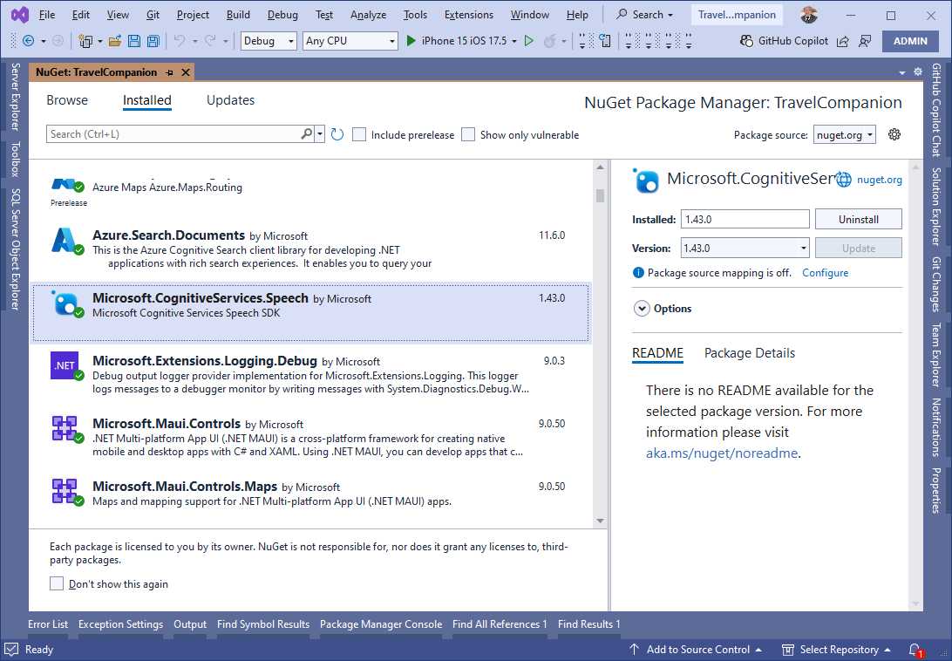This screenshot has width=952, height=661.
Task: Open the File menu
Action: (x=47, y=15)
